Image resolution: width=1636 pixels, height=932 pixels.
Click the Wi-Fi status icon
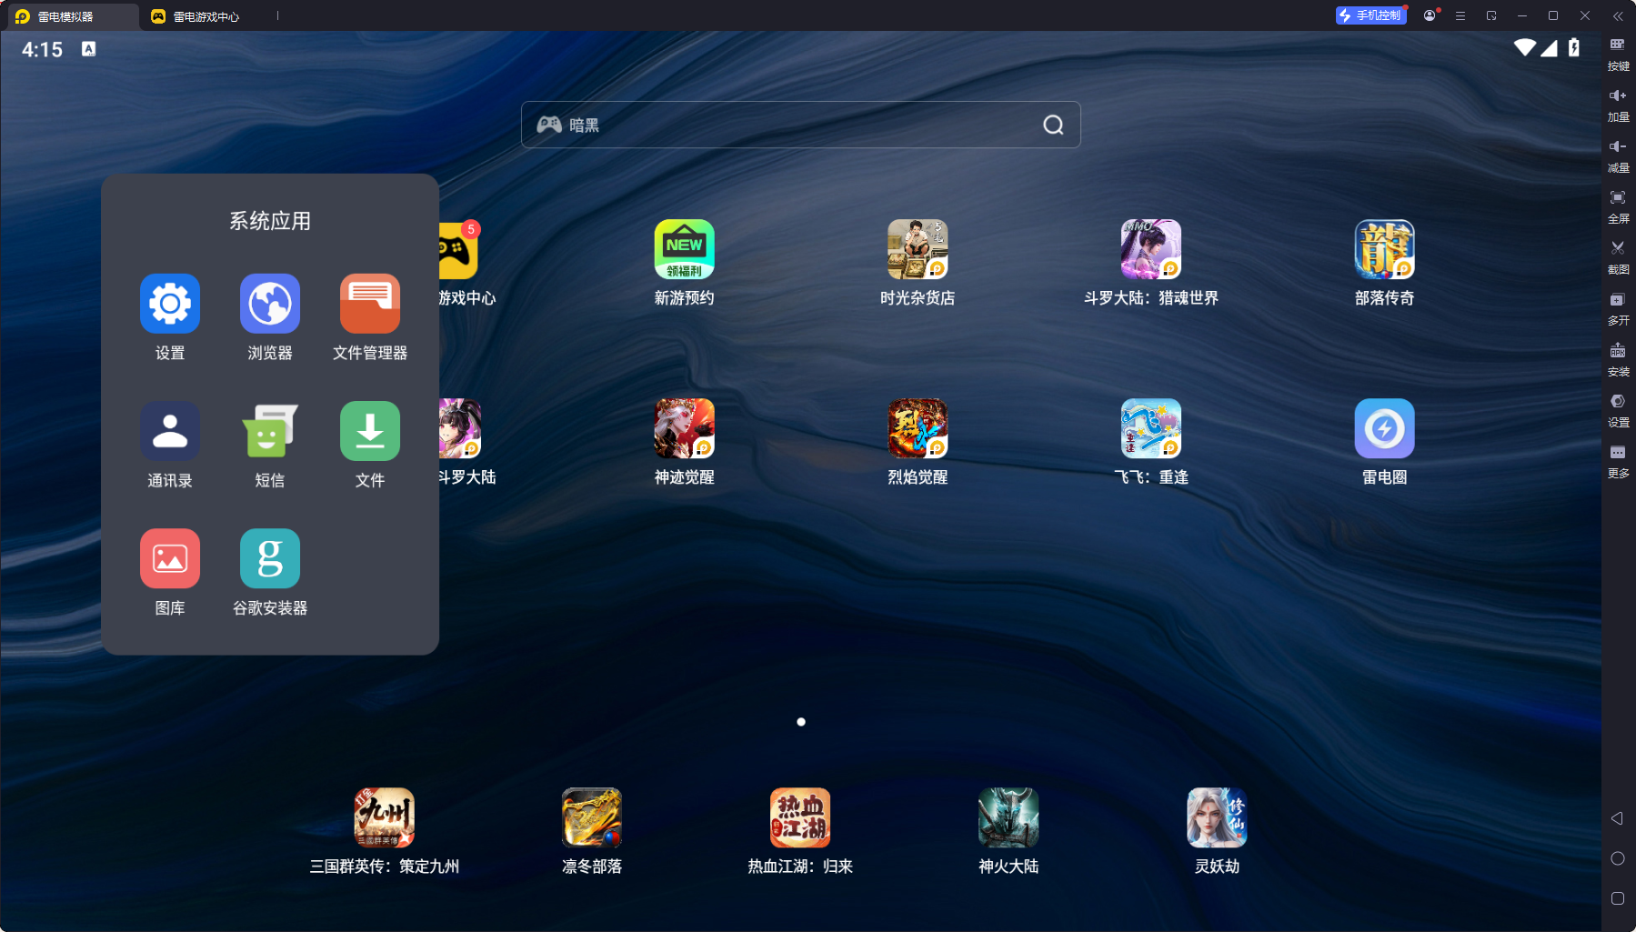pos(1524,47)
